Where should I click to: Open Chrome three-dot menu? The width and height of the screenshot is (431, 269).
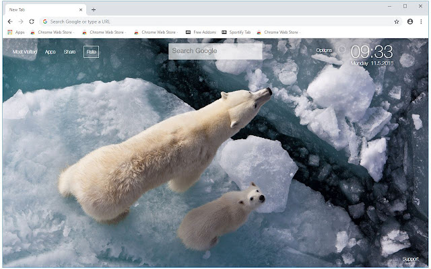pos(421,22)
